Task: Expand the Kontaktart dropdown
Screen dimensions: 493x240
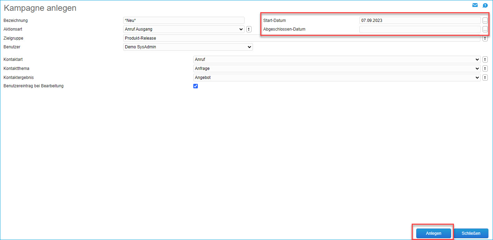Action: [337, 59]
